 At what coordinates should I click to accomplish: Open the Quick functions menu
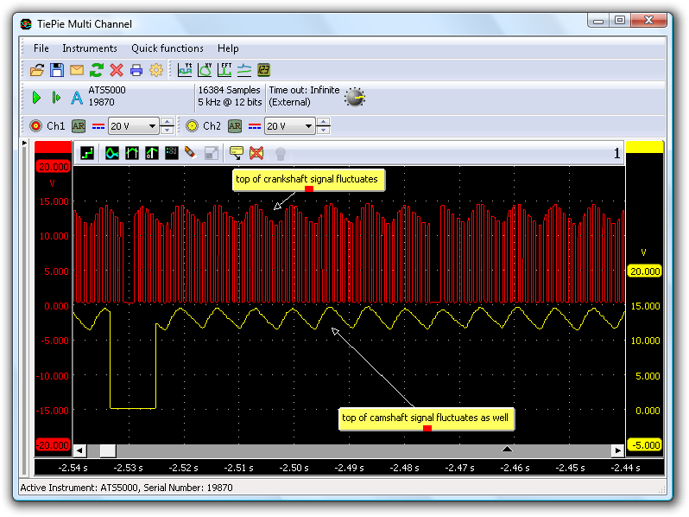tap(168, 48)
